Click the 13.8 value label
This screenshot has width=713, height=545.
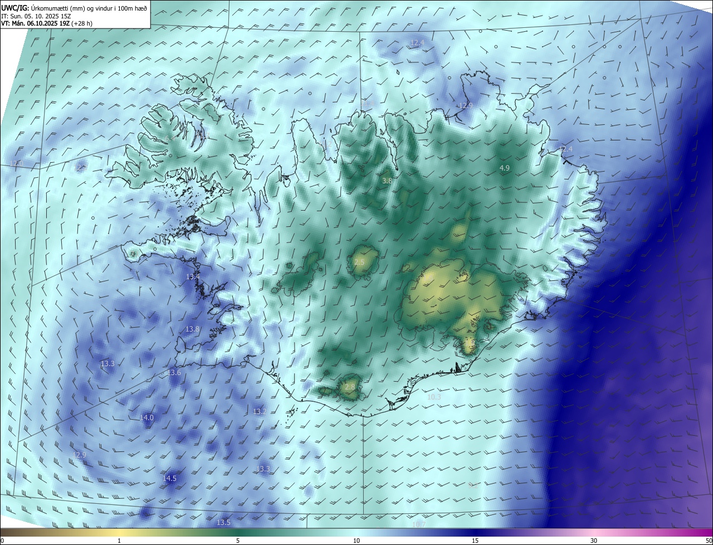192,329
